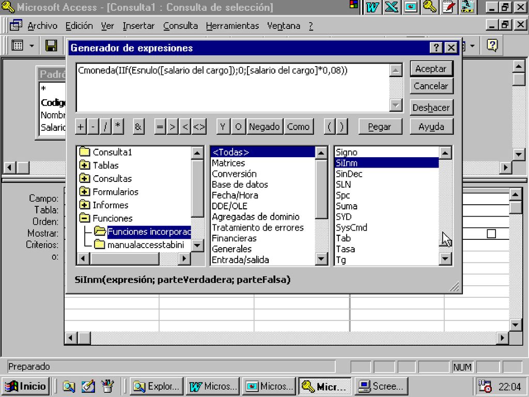
Task: Click the Help pointer icon in toolbar
Action: point(492,45)
